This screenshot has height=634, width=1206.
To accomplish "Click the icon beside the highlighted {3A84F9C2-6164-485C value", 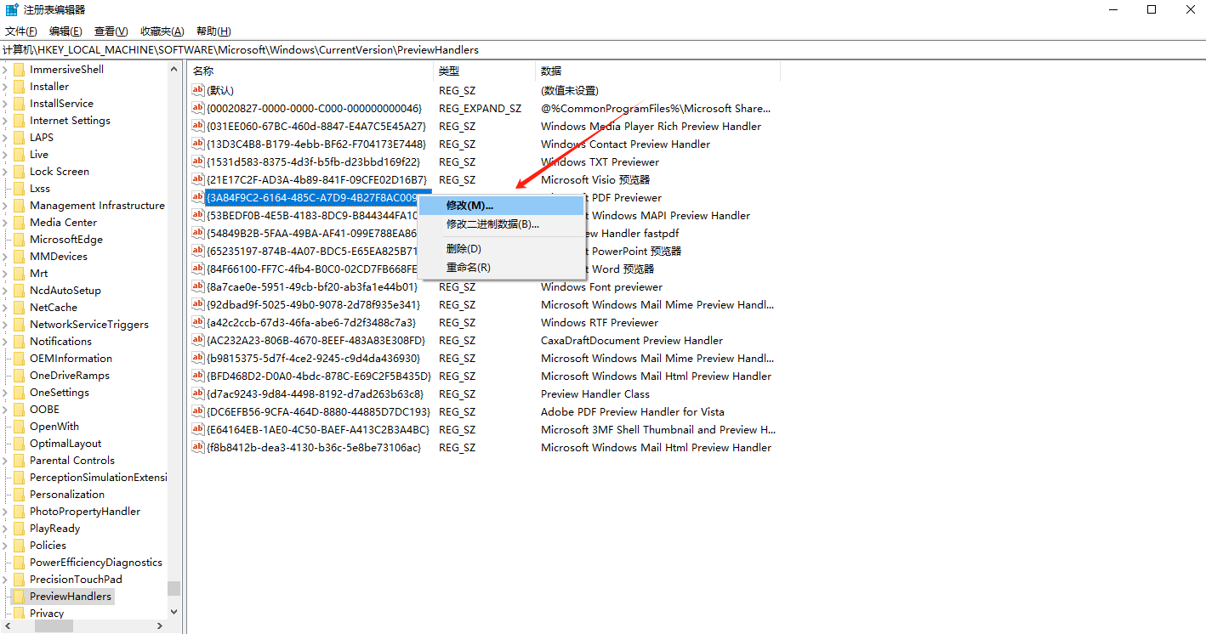I will pos(198,197).
